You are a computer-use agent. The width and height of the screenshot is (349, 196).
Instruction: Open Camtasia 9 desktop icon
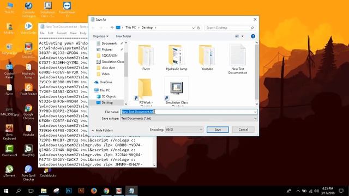(9, 150)
